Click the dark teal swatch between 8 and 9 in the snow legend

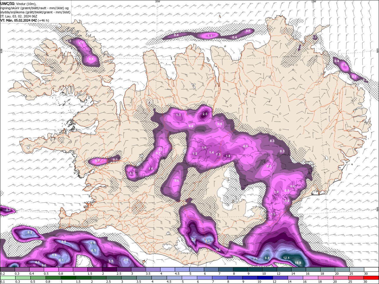pos(240,270)
